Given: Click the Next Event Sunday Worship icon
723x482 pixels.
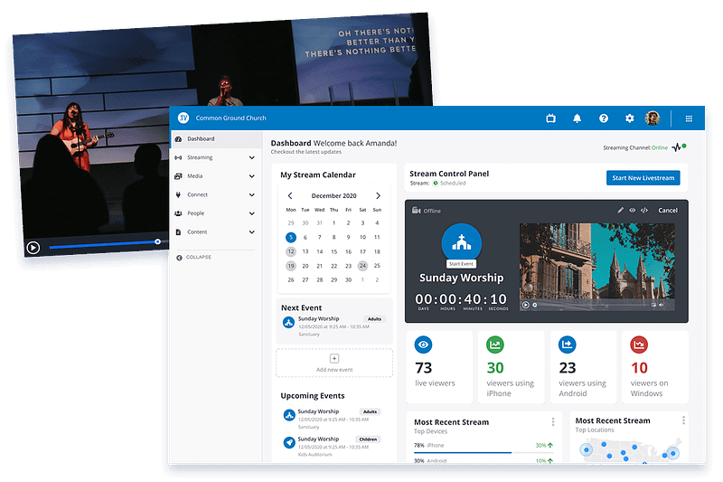Looking at the screenshot, I should tap(288, 323).
